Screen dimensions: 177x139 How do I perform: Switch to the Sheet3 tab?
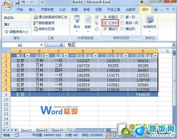pos(57,130)
